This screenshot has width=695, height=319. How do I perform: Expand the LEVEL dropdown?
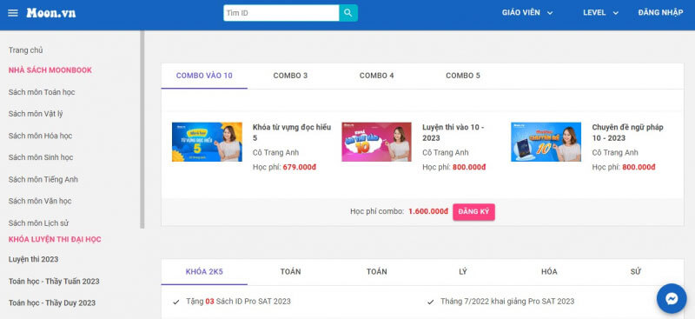(600, 13)
